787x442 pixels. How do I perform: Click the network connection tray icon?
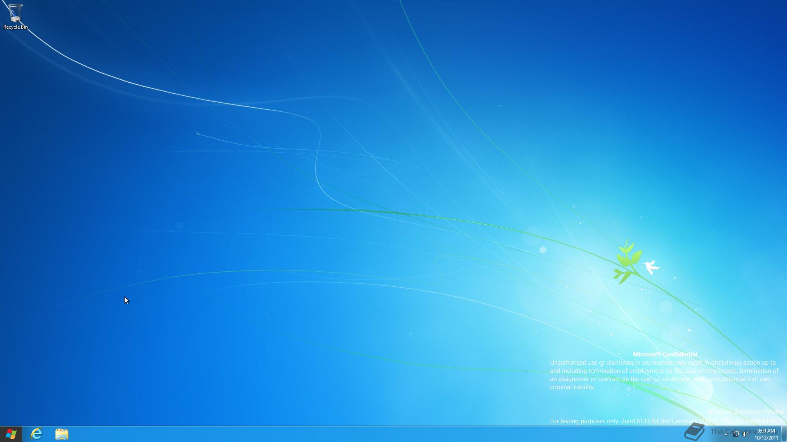pos(736,434)
